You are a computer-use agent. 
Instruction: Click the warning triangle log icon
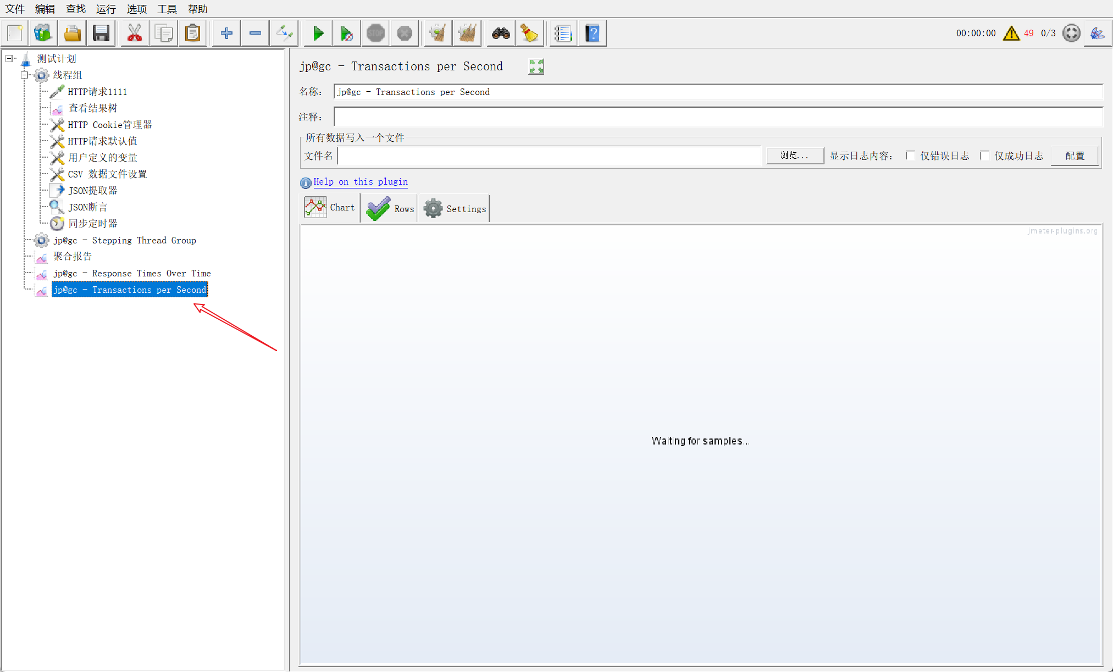(x=1011, y=34)
